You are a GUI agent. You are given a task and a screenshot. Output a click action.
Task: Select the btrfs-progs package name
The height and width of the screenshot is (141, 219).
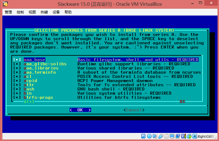pos(39,98)
